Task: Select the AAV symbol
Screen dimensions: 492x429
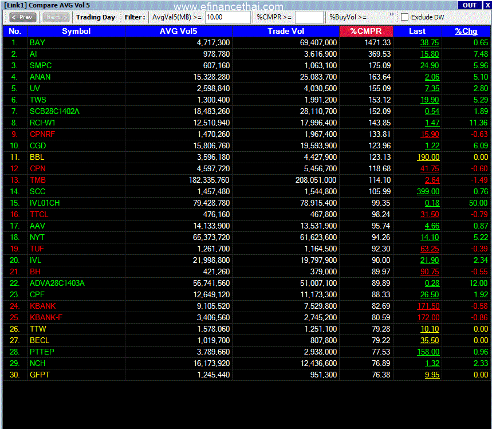Action: (x=37, y=226)
